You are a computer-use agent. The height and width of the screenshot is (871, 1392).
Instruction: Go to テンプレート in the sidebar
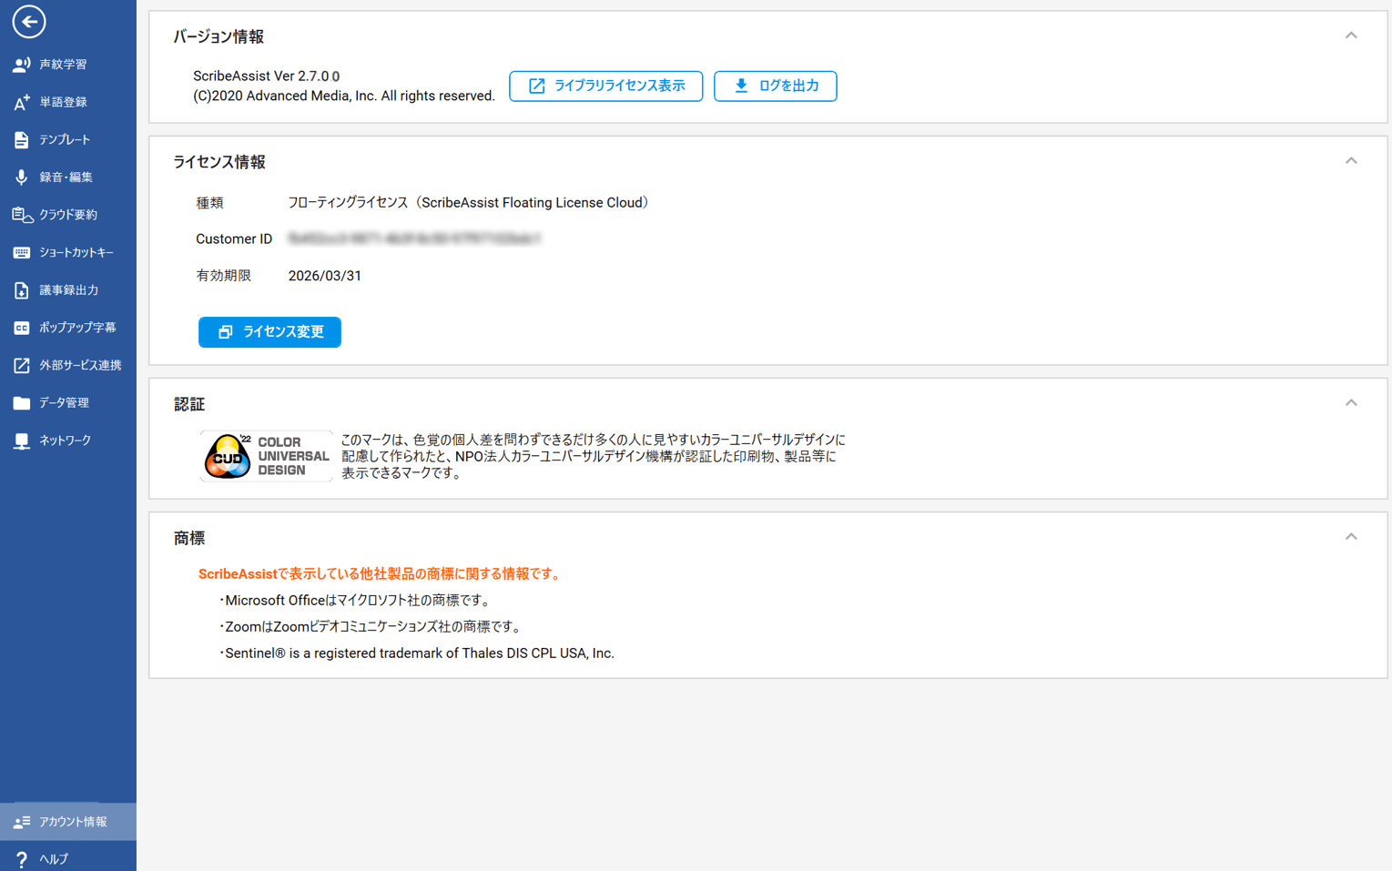[x=65, y=140]
